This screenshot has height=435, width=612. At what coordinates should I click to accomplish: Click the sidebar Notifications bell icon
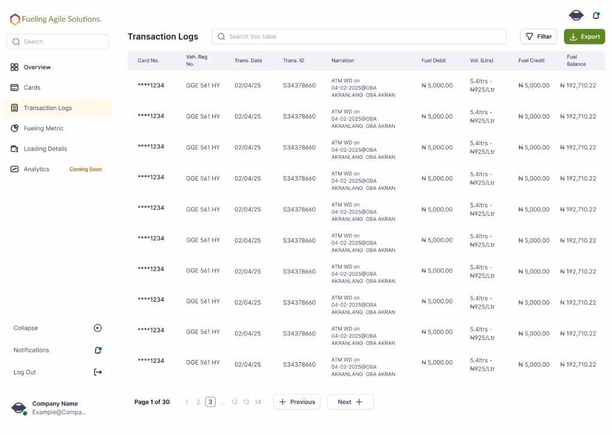98,350
